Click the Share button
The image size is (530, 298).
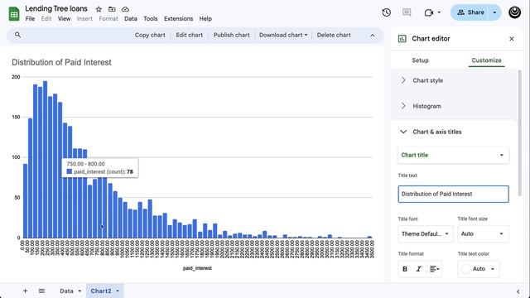(x=470, y=12)
